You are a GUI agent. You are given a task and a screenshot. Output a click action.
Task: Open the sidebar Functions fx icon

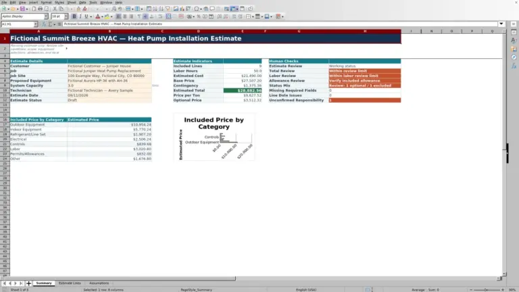point(514,66)
